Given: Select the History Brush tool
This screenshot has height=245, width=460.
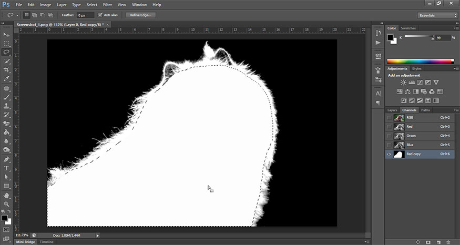Looking at the screenshot, I should [x=6, y=115].
